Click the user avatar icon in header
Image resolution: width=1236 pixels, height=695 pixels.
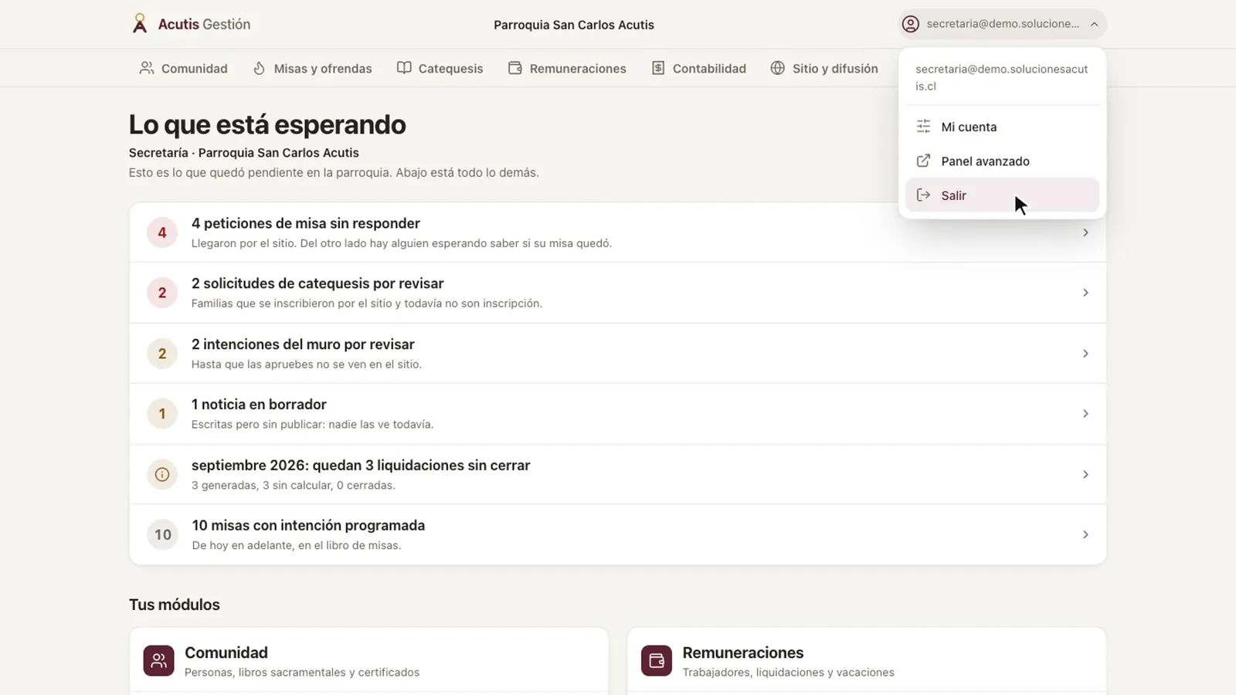[911, 24]
